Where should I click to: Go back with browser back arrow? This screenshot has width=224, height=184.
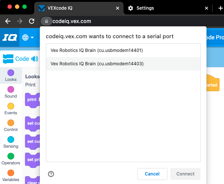point(8,21)
